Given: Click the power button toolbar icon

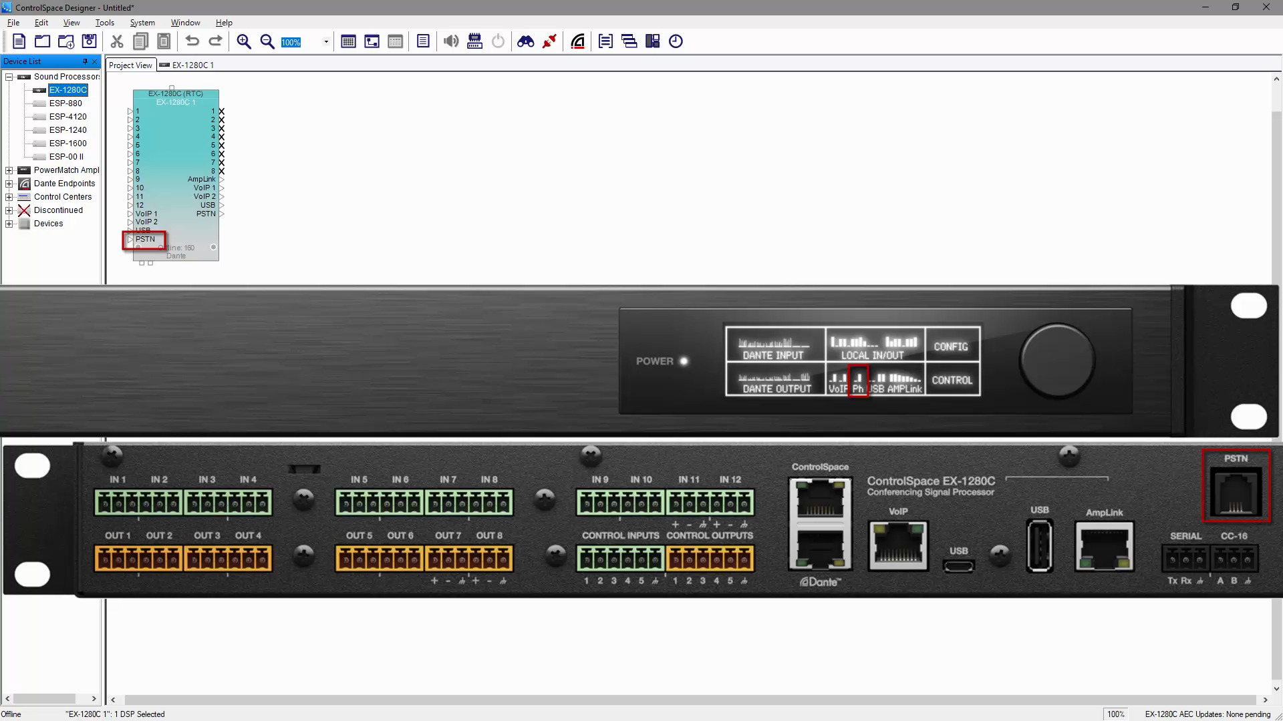Looking at the screenshot, I should tap(498, 41).
